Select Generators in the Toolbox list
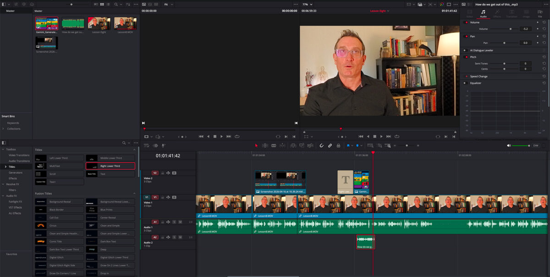This screenshot has height=277, width=550. pos(16,172)
